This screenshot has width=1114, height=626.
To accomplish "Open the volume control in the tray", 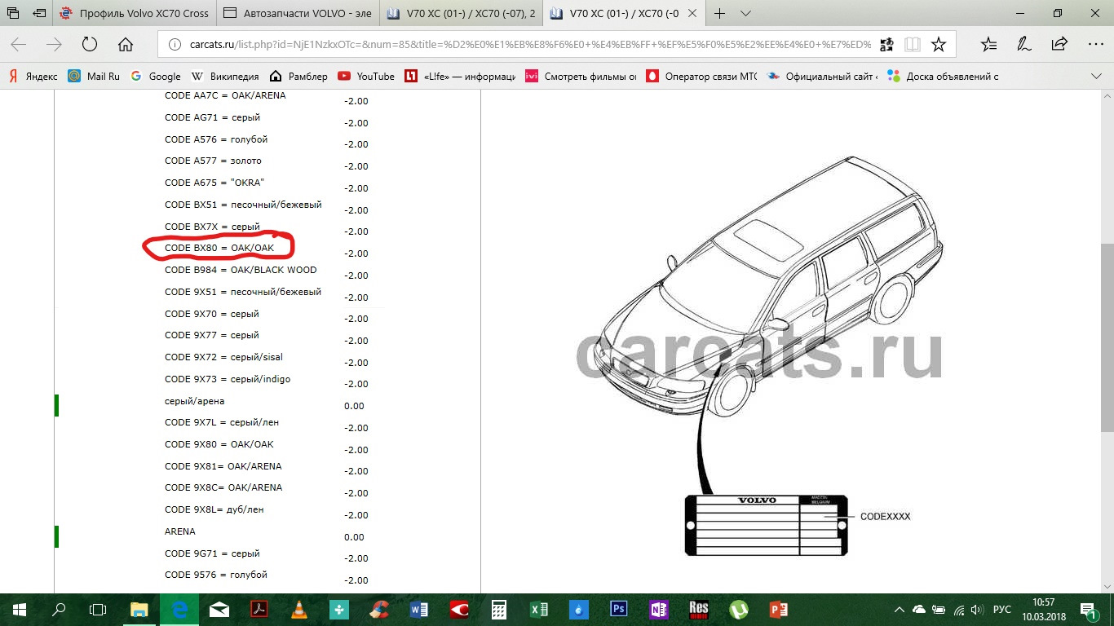I will click(x=978, y=610).
